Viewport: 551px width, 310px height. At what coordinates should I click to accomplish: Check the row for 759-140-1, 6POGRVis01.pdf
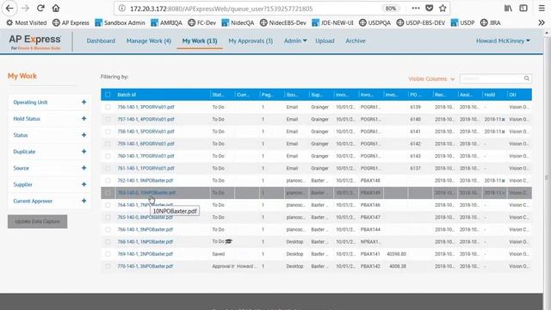point(108,144)
